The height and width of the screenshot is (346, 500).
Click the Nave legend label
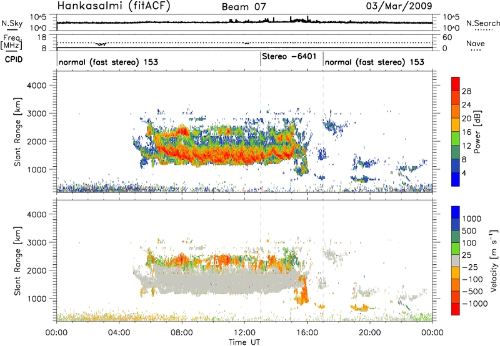click(x=476, y=43)
